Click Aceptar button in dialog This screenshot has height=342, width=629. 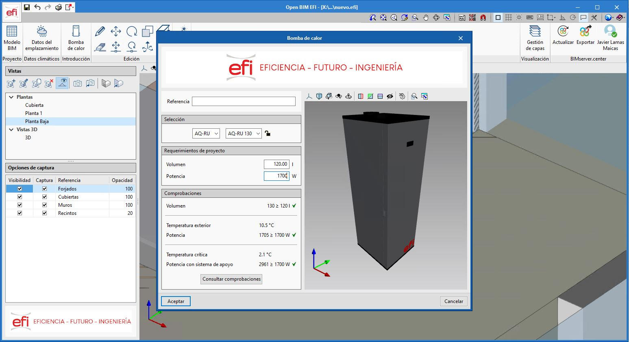176,301
